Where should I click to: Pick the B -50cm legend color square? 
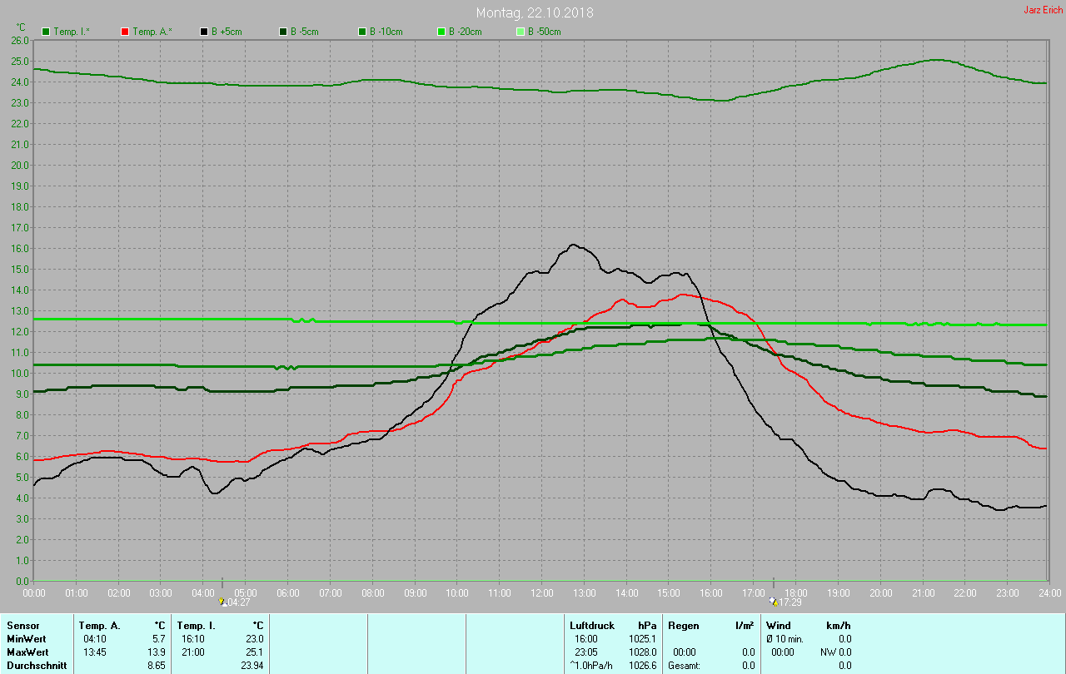[x=521, y=32]
